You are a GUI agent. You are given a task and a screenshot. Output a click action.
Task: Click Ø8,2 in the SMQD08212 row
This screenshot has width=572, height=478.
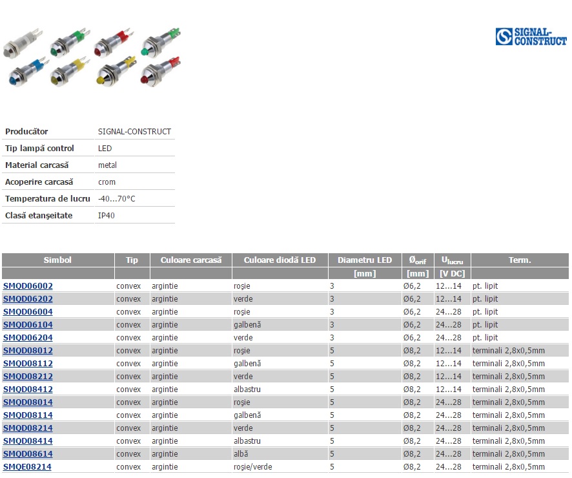[x=413, y=377]
